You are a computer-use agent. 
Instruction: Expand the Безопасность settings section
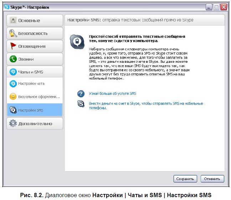(35, 34)
